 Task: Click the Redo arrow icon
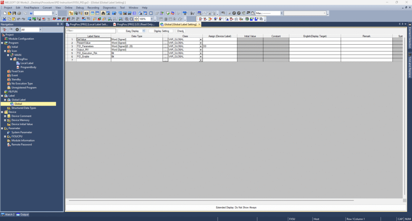pyautogui.click(x=23, y=19)
